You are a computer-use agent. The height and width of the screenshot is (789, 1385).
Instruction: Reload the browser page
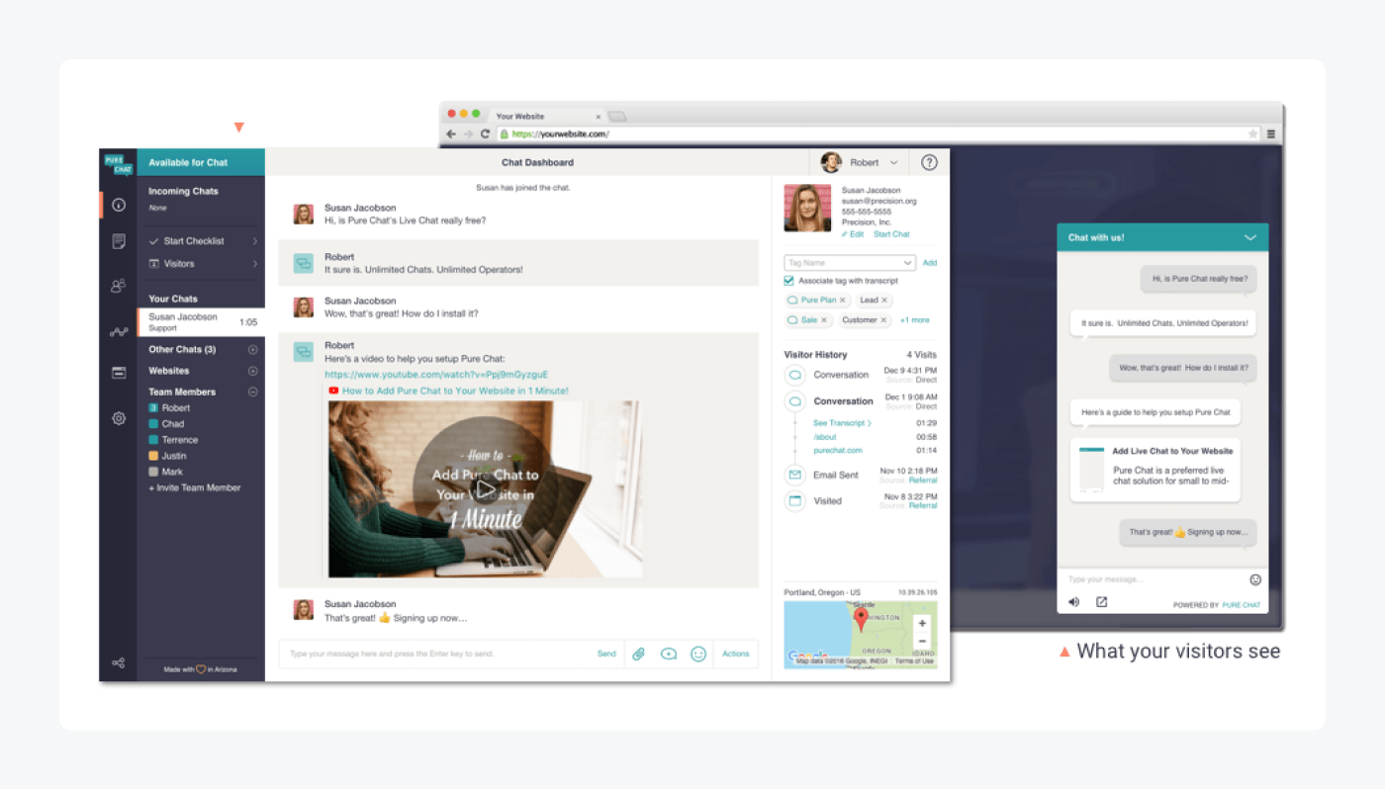click(x=485, y=133)
